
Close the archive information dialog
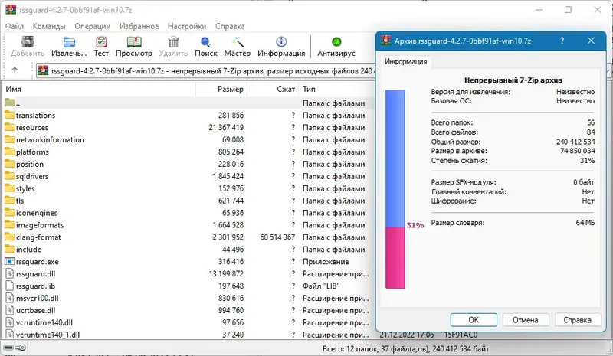coord(591,41)
